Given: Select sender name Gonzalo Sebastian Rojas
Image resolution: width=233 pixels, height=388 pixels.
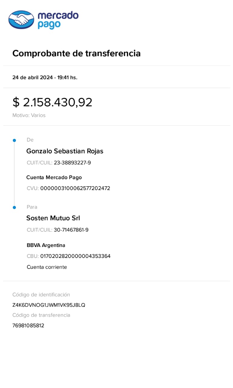Looking at the screenshot, I should tap(65, 151).
